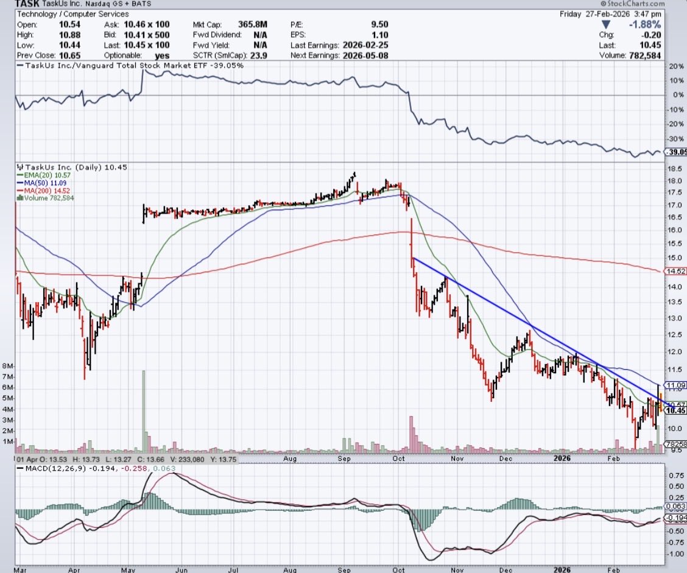Click the MACD(12,26,9) indicator label
This screenshot has width=687, height=573.
pyautogui.click(x=54, y=468)
